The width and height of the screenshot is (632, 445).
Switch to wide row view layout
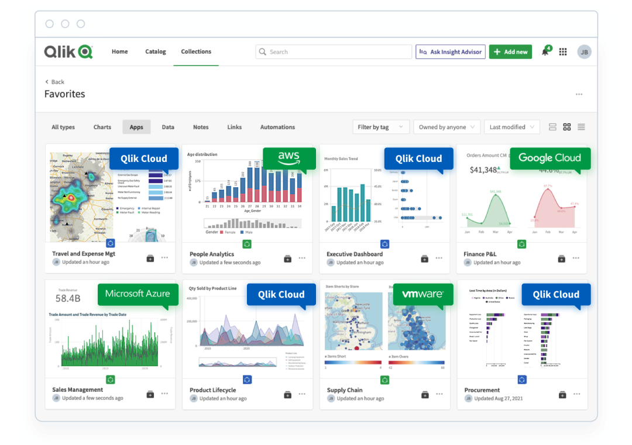pos(552,127)
